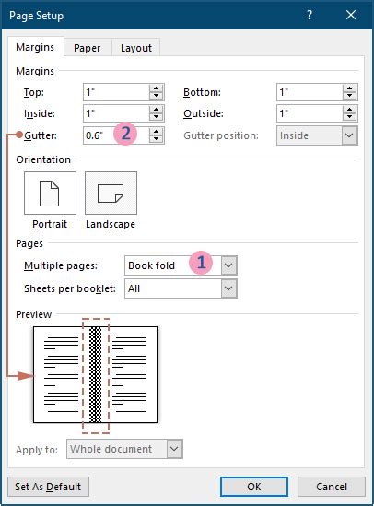Decrease the Bottom margin with down arrow
This screenshot has height=506, width=374.
pos(349,96)
